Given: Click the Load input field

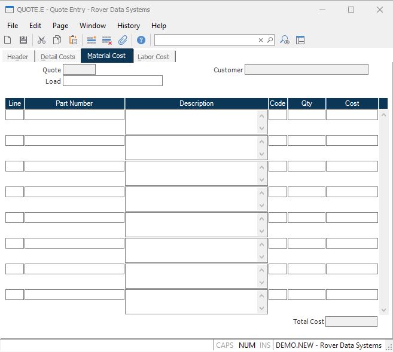Looking at the screenshot, I should (112, 81).
